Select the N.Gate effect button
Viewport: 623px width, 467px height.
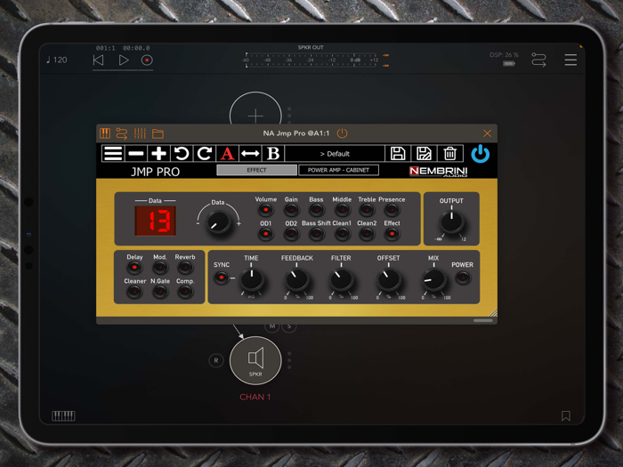(x=160, y=292)
